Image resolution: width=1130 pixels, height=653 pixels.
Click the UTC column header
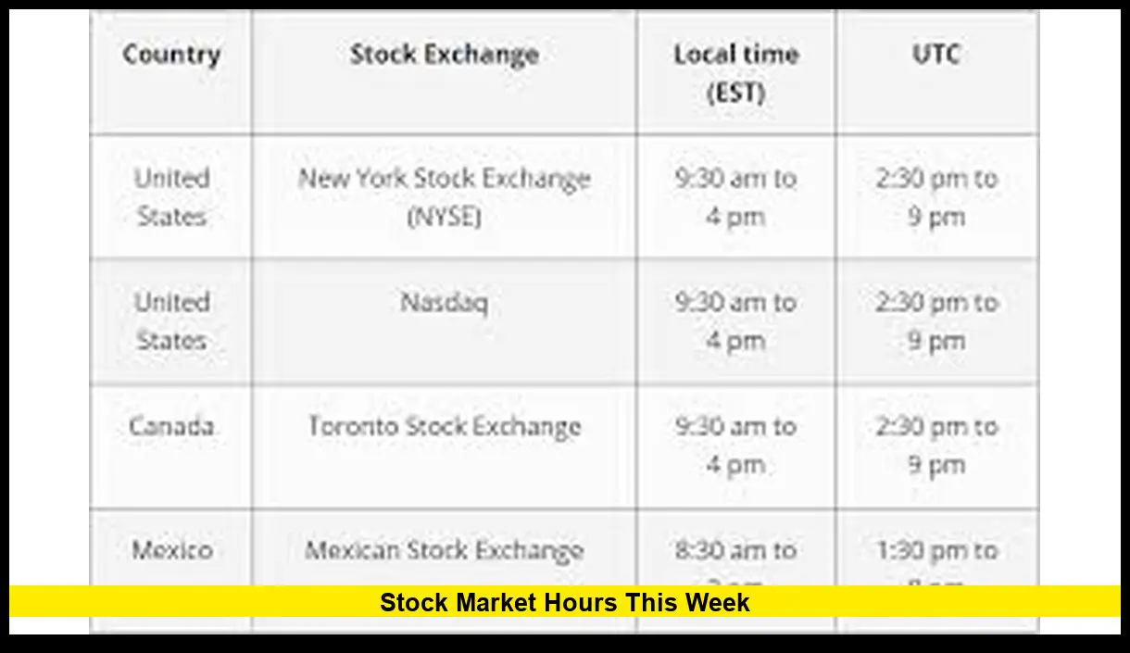click(935, 55)
